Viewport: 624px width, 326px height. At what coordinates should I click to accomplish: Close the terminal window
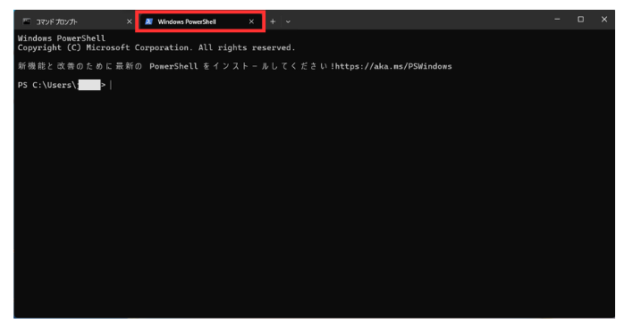click(604, 19)
